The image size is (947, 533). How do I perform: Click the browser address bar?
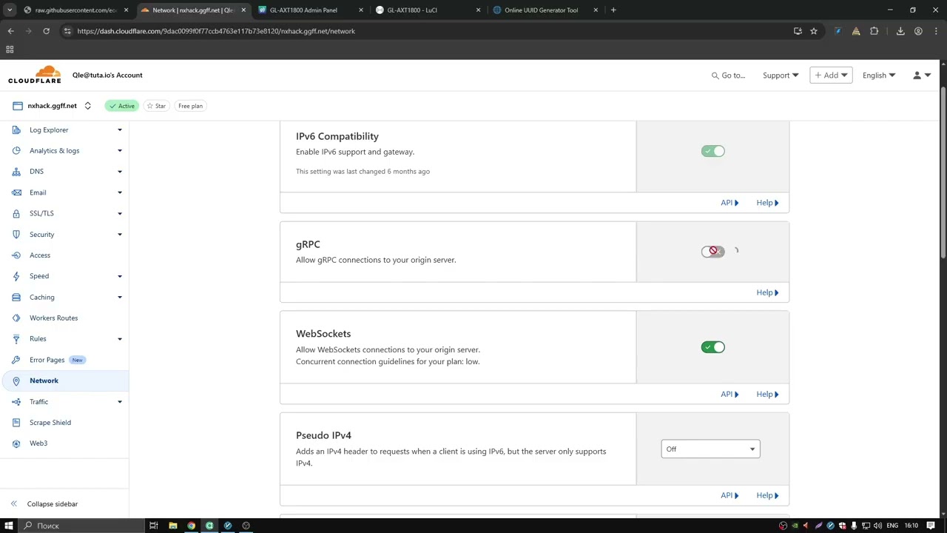point(429,31)
